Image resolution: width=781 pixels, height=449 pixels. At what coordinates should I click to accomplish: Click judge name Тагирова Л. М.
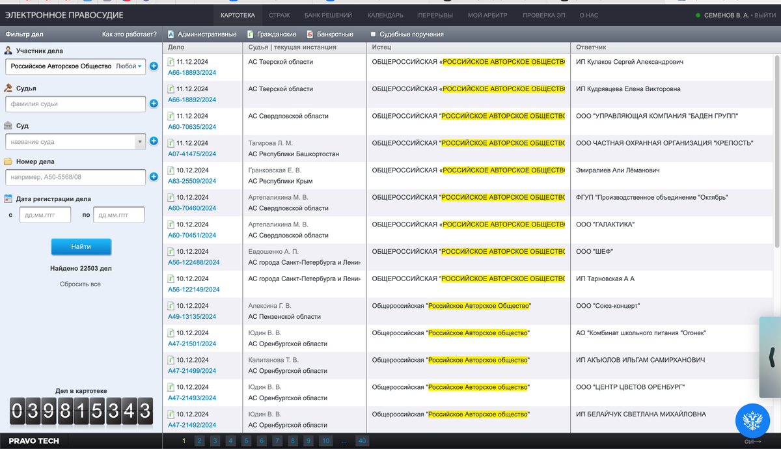click(271, 143)
